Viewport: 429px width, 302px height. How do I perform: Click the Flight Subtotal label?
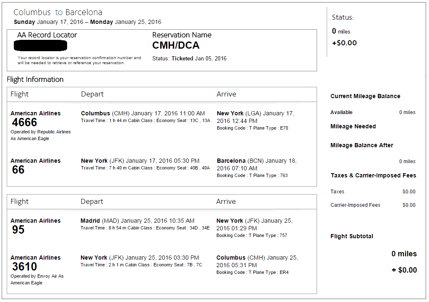click(351, 236)
